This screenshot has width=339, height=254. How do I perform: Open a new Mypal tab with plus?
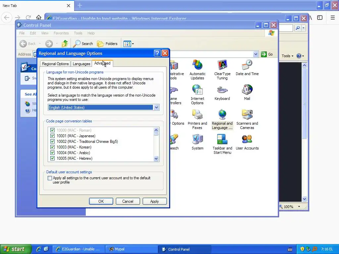coord(80,5)
